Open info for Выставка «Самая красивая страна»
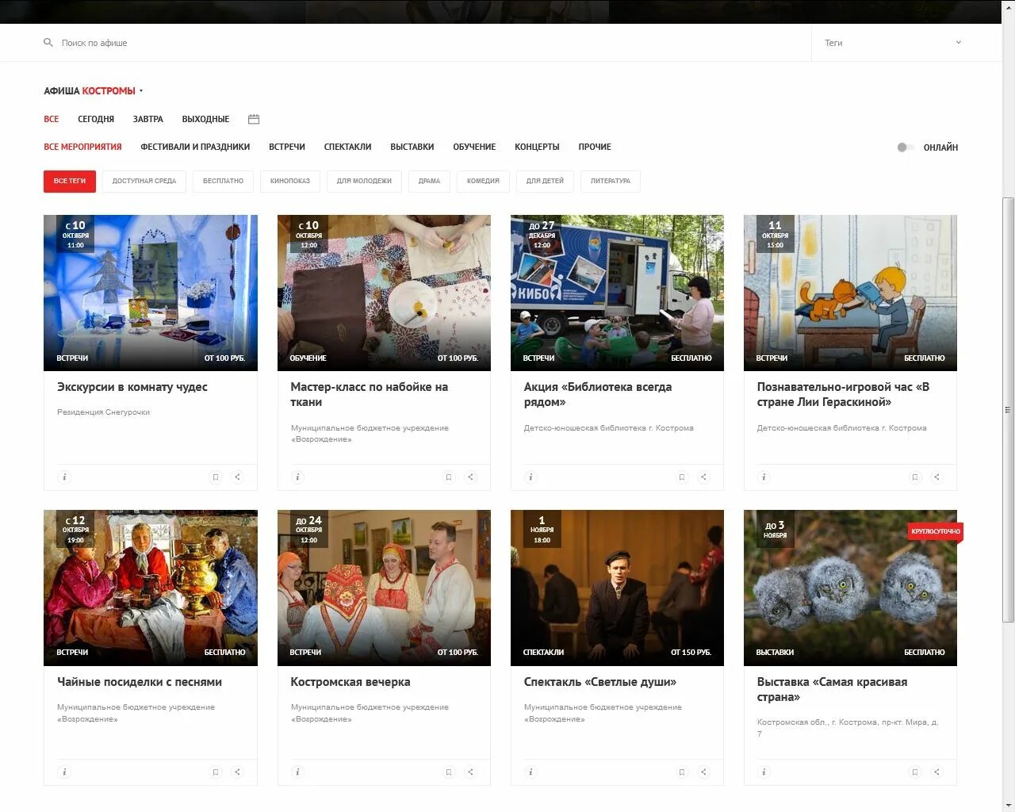 pyautogui.click(x=764, y=772)
